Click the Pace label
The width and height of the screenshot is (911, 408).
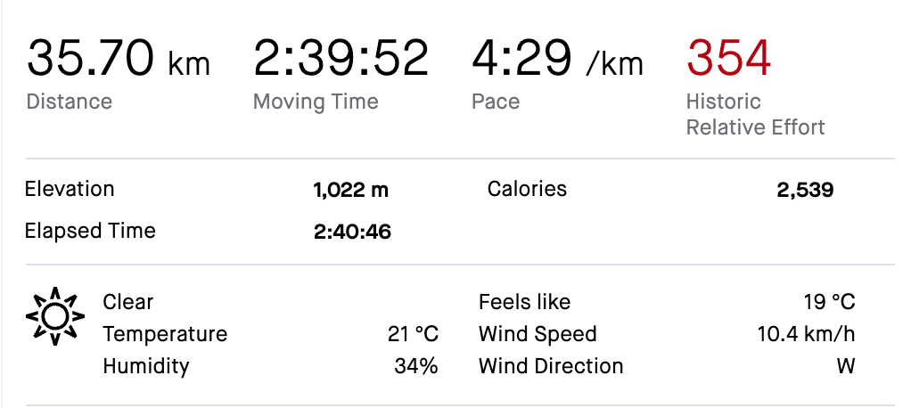496,102
